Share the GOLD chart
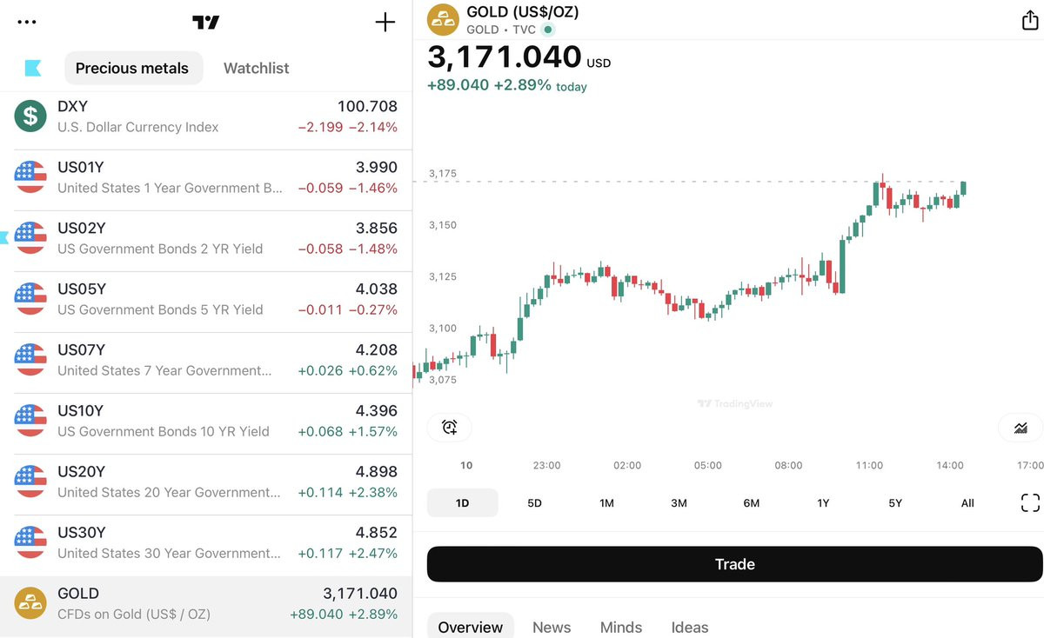Viewport: 1044px width, 638px height. coord(1030,21)
